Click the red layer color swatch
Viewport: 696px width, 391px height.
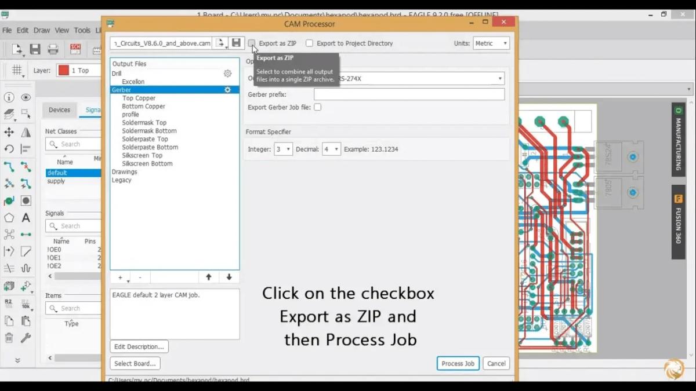coord(63,71)
